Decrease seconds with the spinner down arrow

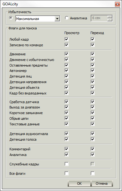click(x=110, y=20)
